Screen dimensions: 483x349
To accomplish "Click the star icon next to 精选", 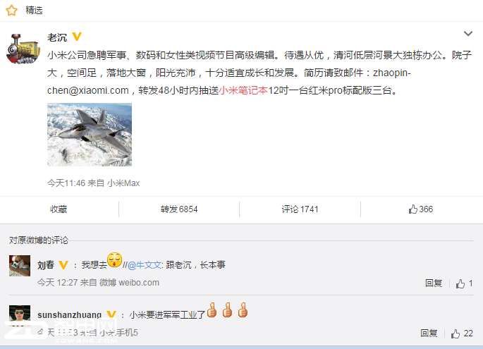I will tap(11, 11).
